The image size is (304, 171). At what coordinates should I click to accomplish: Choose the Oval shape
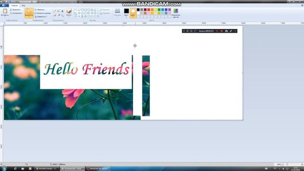(x=82, y=10)
